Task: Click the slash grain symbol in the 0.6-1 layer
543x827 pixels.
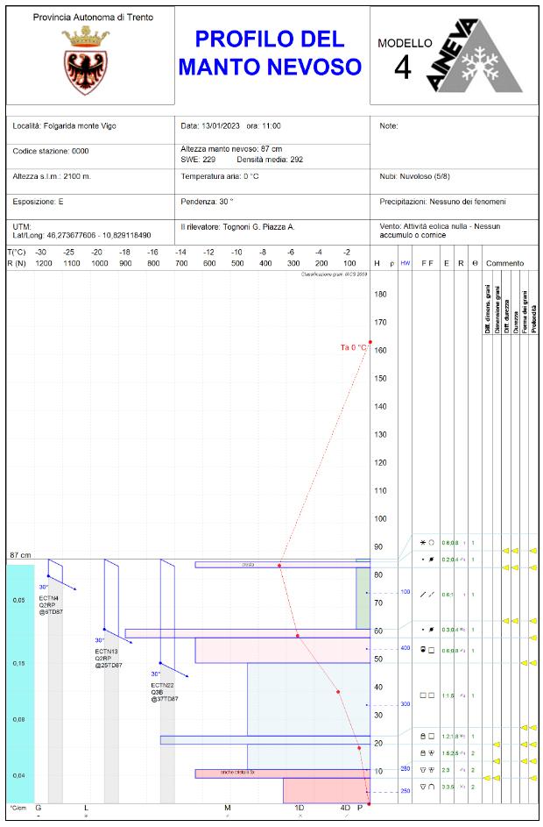Action: [423, 595]
